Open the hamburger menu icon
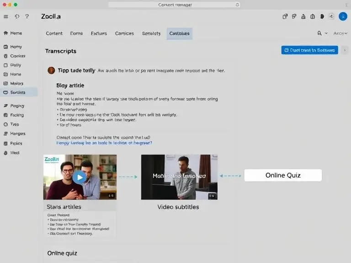This screenshot has width=351, height=263. [x=6, y=16]
